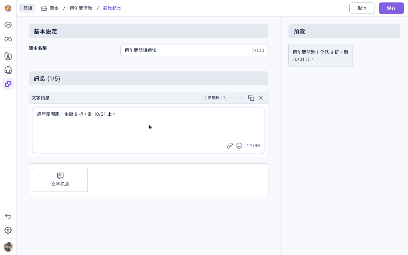
Task: Open emoji picker smiley icon
Action: pos(239,146)
